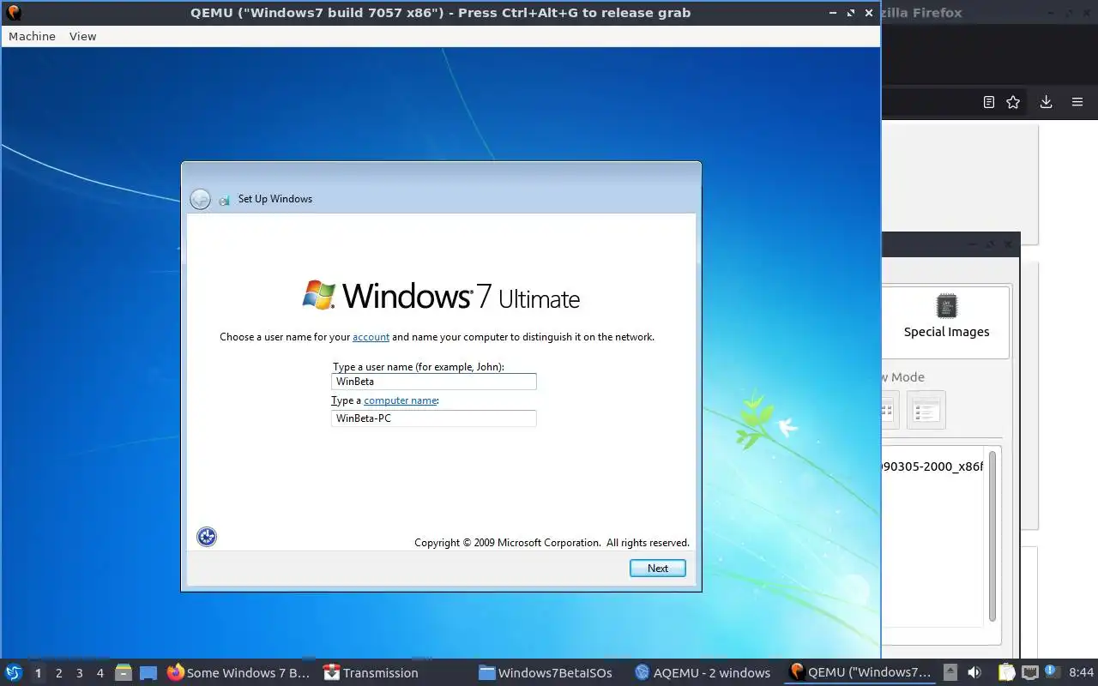Switch to workspace 2 in the pager

58,673
